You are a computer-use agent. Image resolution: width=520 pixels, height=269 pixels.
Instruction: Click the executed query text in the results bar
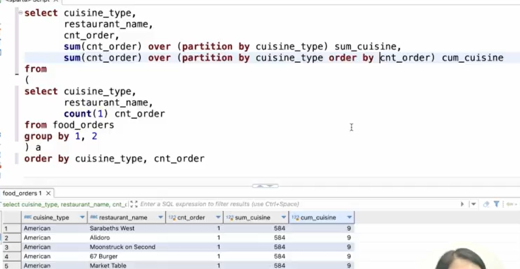coord(65,204)
